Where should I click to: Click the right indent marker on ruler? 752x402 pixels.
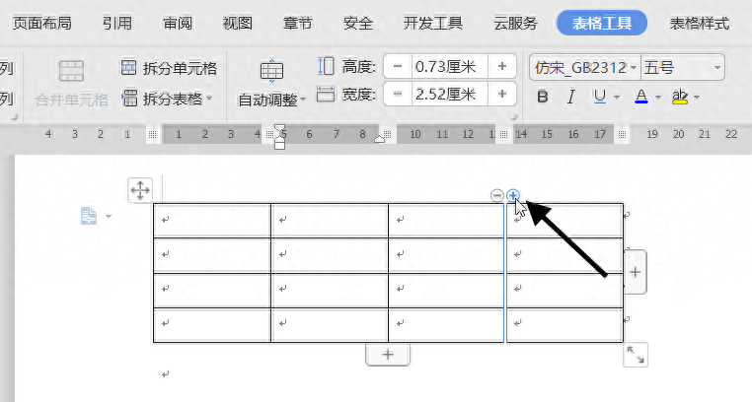[x=379, y=139]
